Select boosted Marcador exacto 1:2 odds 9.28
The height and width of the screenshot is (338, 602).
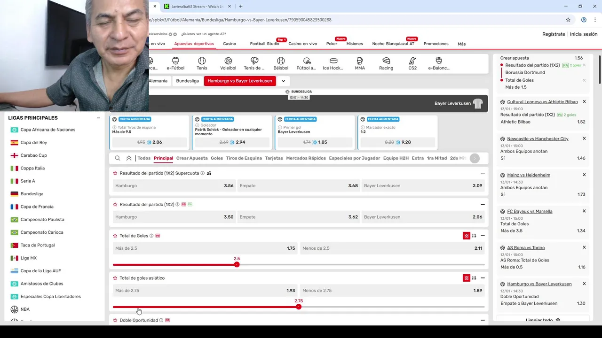point(398,142)
